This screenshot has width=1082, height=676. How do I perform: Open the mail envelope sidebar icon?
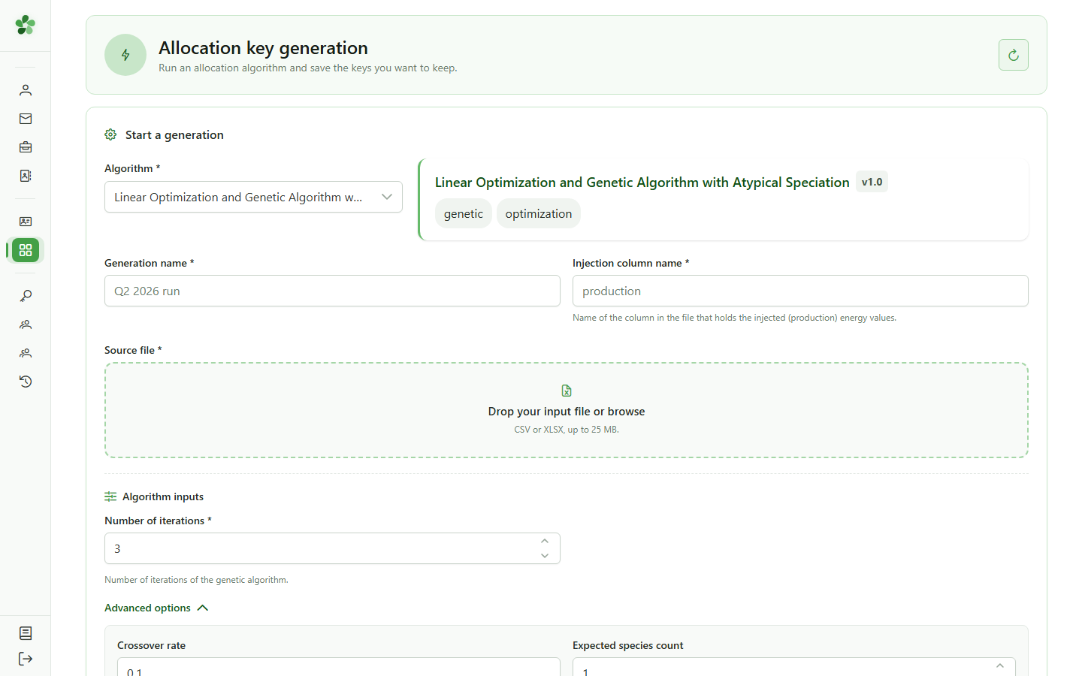26,119
